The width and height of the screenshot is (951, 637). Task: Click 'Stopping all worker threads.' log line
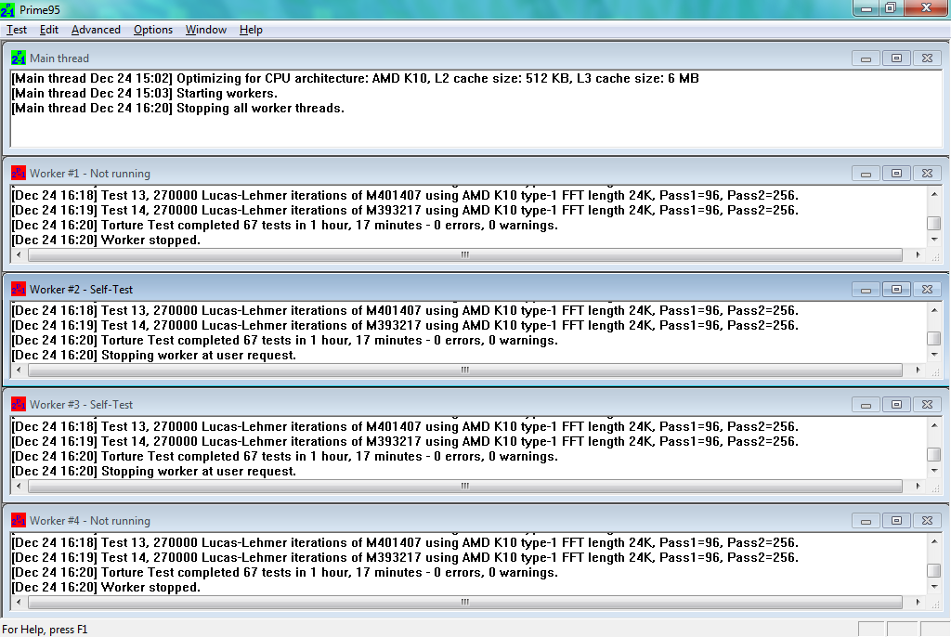click(177, 108)
